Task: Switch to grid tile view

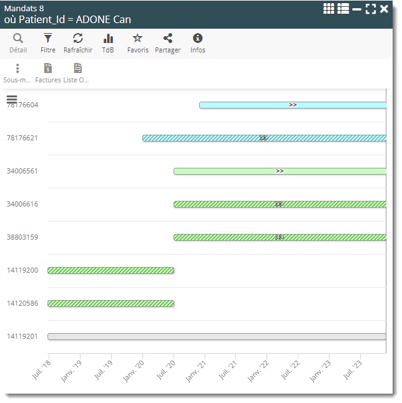Action: click(329, 9)
